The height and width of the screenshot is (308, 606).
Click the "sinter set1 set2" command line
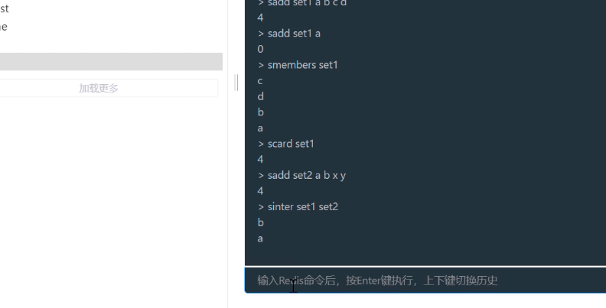tap(298, 206)
